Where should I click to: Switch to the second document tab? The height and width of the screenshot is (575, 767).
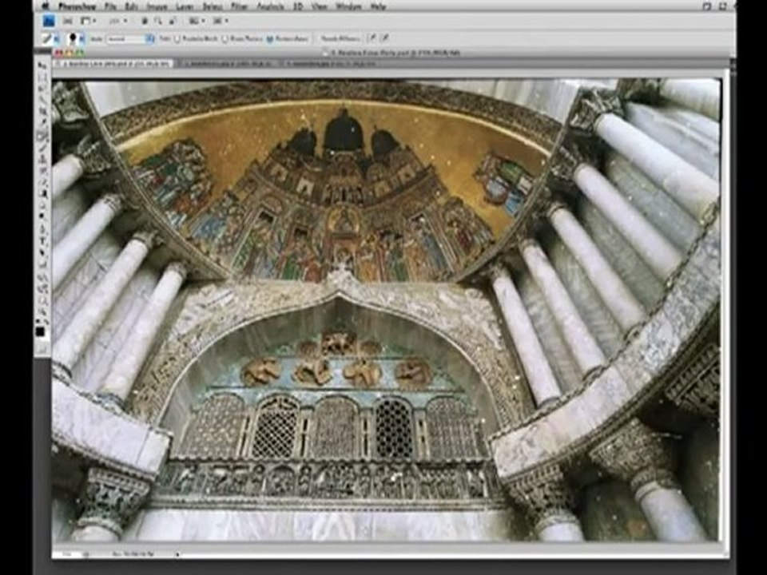point(228,64)
